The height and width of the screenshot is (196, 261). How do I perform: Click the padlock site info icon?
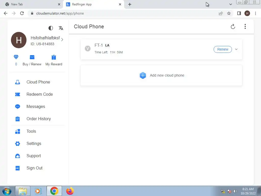pyautogui.click(x=32, y=13)
